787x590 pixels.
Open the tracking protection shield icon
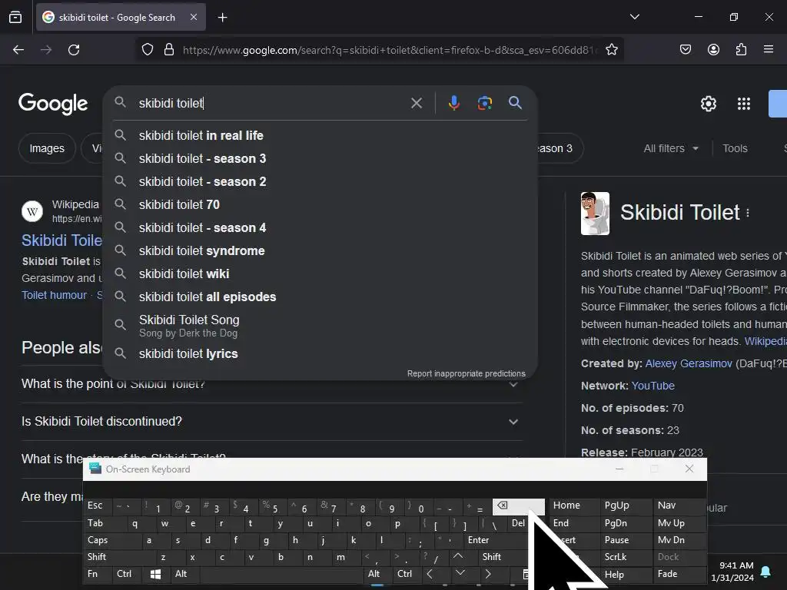click(x=147, y=50)
